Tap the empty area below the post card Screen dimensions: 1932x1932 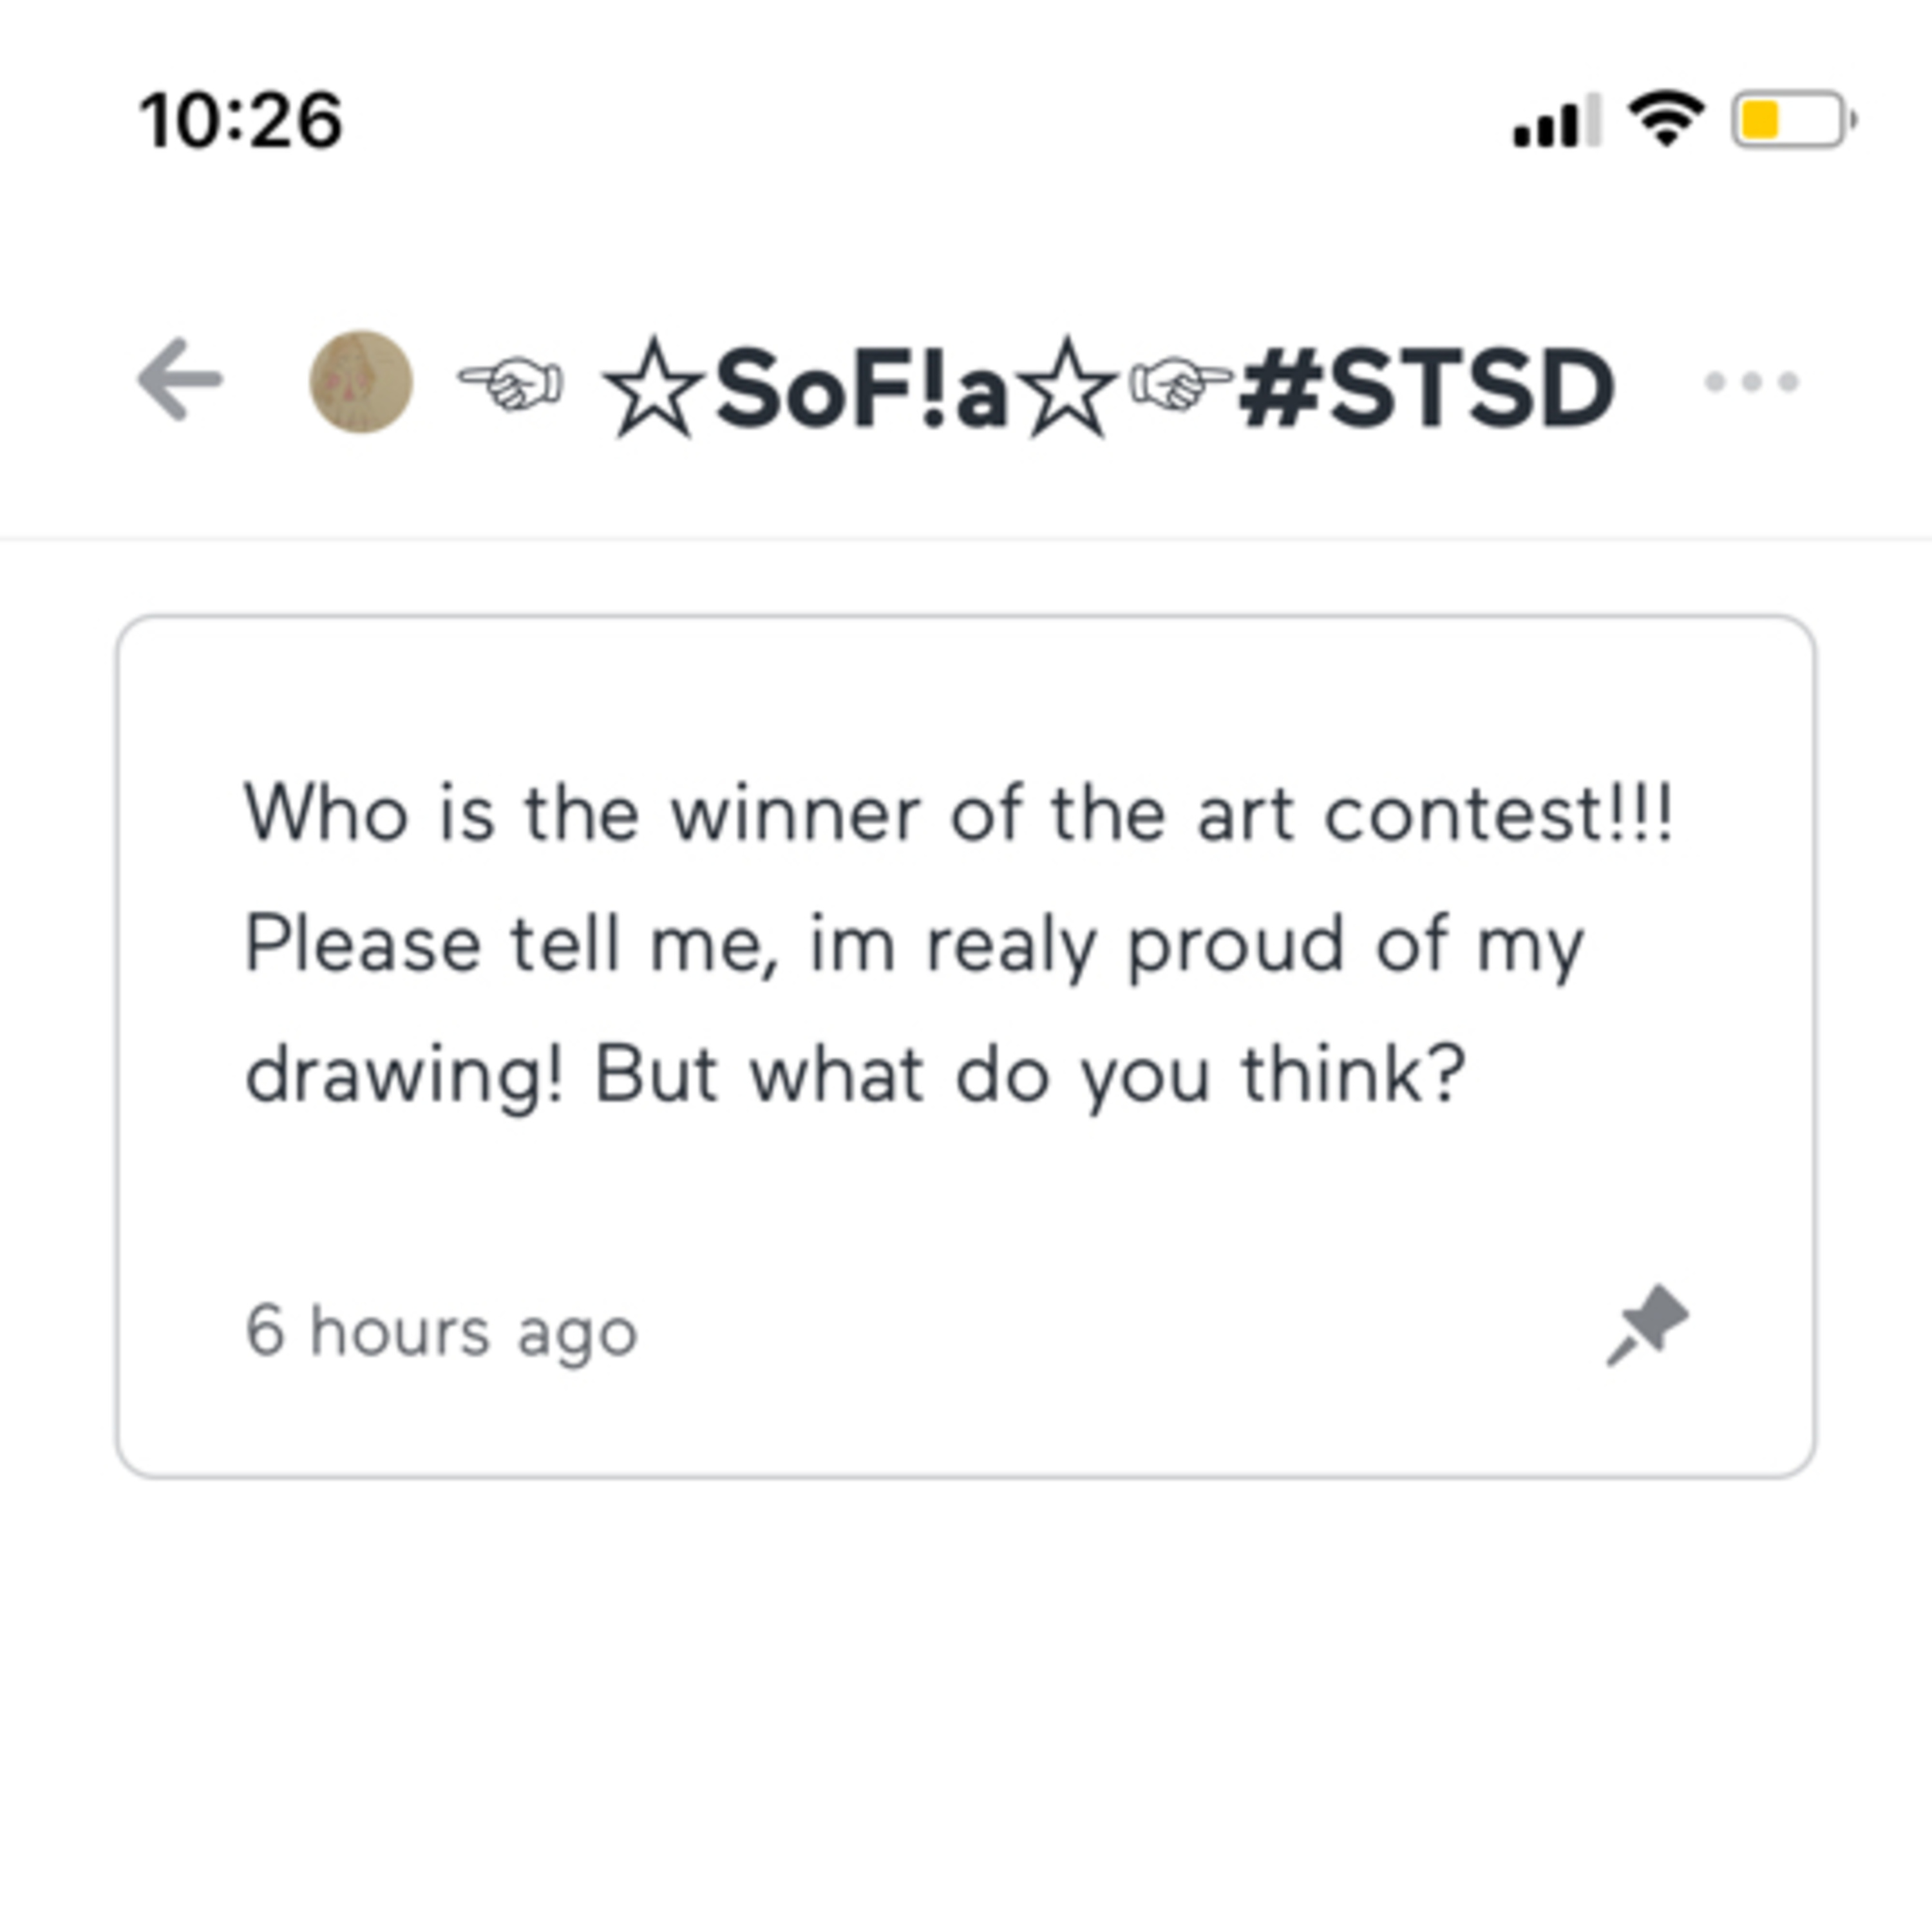point(965,1700)
